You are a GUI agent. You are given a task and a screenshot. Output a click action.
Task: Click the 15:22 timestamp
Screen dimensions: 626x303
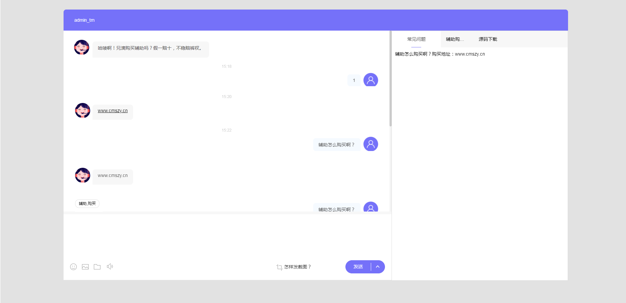pos(227,130)
